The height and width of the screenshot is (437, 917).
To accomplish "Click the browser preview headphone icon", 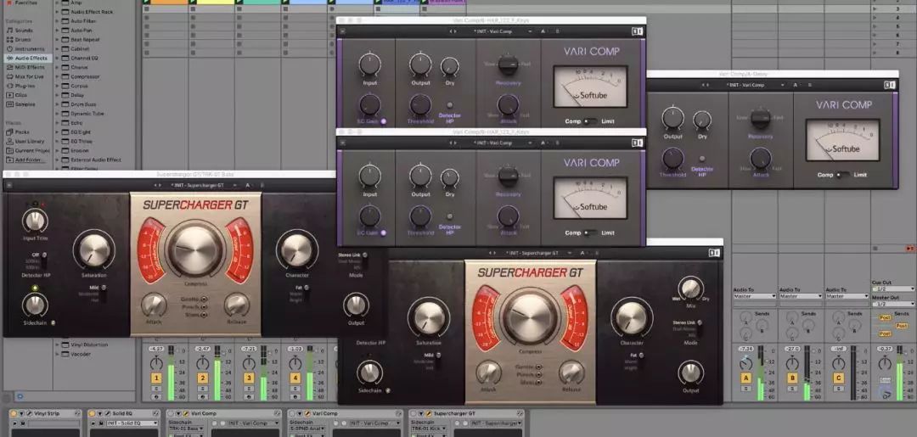I will (x=18, y=396).
